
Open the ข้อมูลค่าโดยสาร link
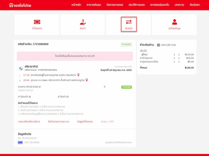point(85,122)
